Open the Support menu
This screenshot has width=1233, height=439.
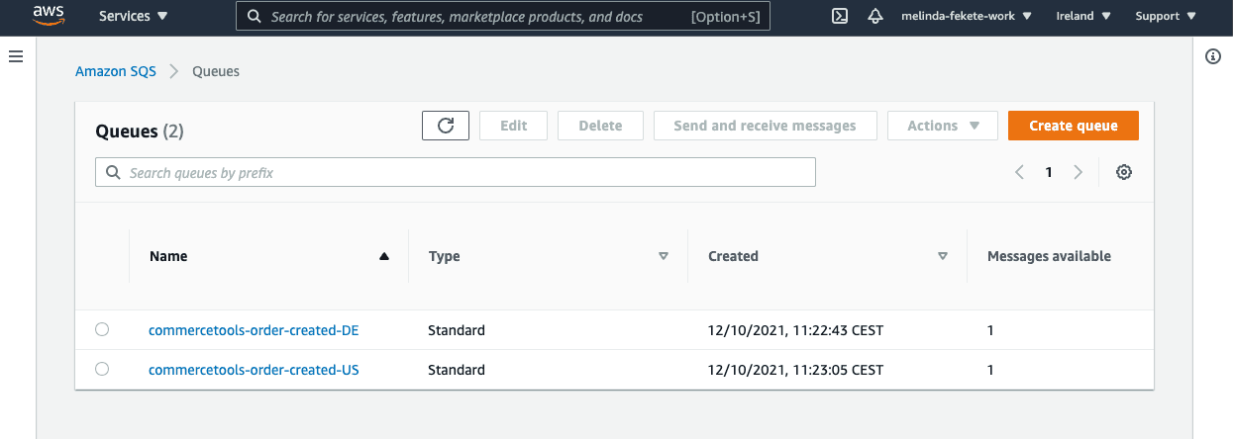[x=1165, y=16]
